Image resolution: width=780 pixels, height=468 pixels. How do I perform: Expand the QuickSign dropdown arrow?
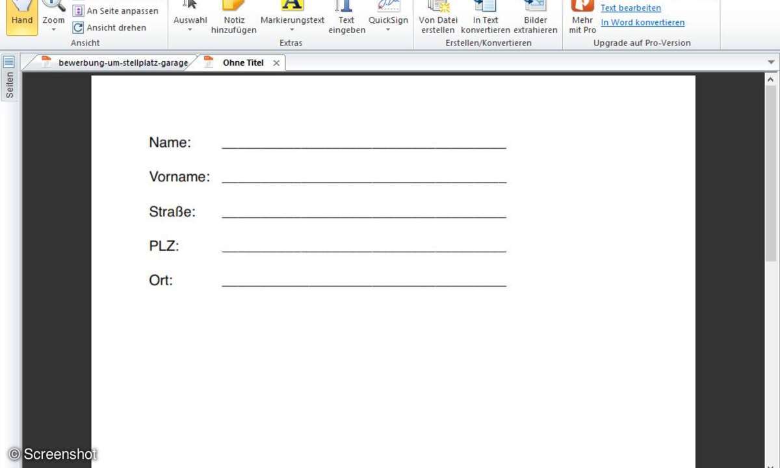(x=388, y=30)
